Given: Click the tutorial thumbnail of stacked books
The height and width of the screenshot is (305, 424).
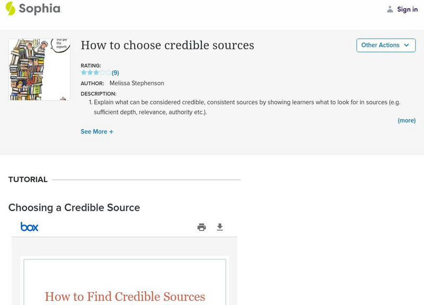Looking at the screenshot, I should coord(39,69).
